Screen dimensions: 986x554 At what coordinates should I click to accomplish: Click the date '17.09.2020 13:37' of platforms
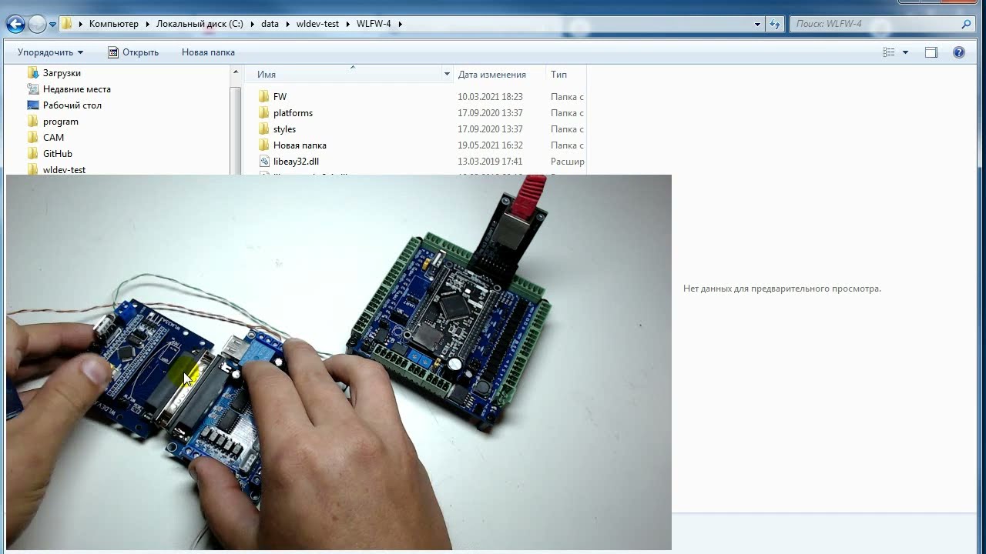point(490,113)
